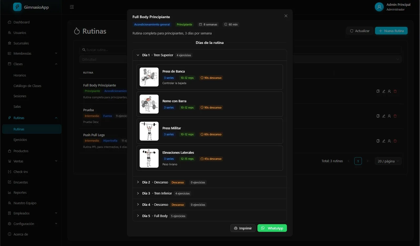The image size is (420, 246).
Task: Delete the Prueba routine
Action: point(395,116)
